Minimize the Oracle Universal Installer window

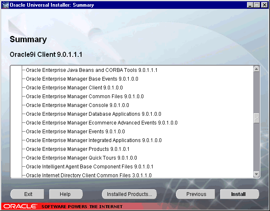(x=250, y=5)
